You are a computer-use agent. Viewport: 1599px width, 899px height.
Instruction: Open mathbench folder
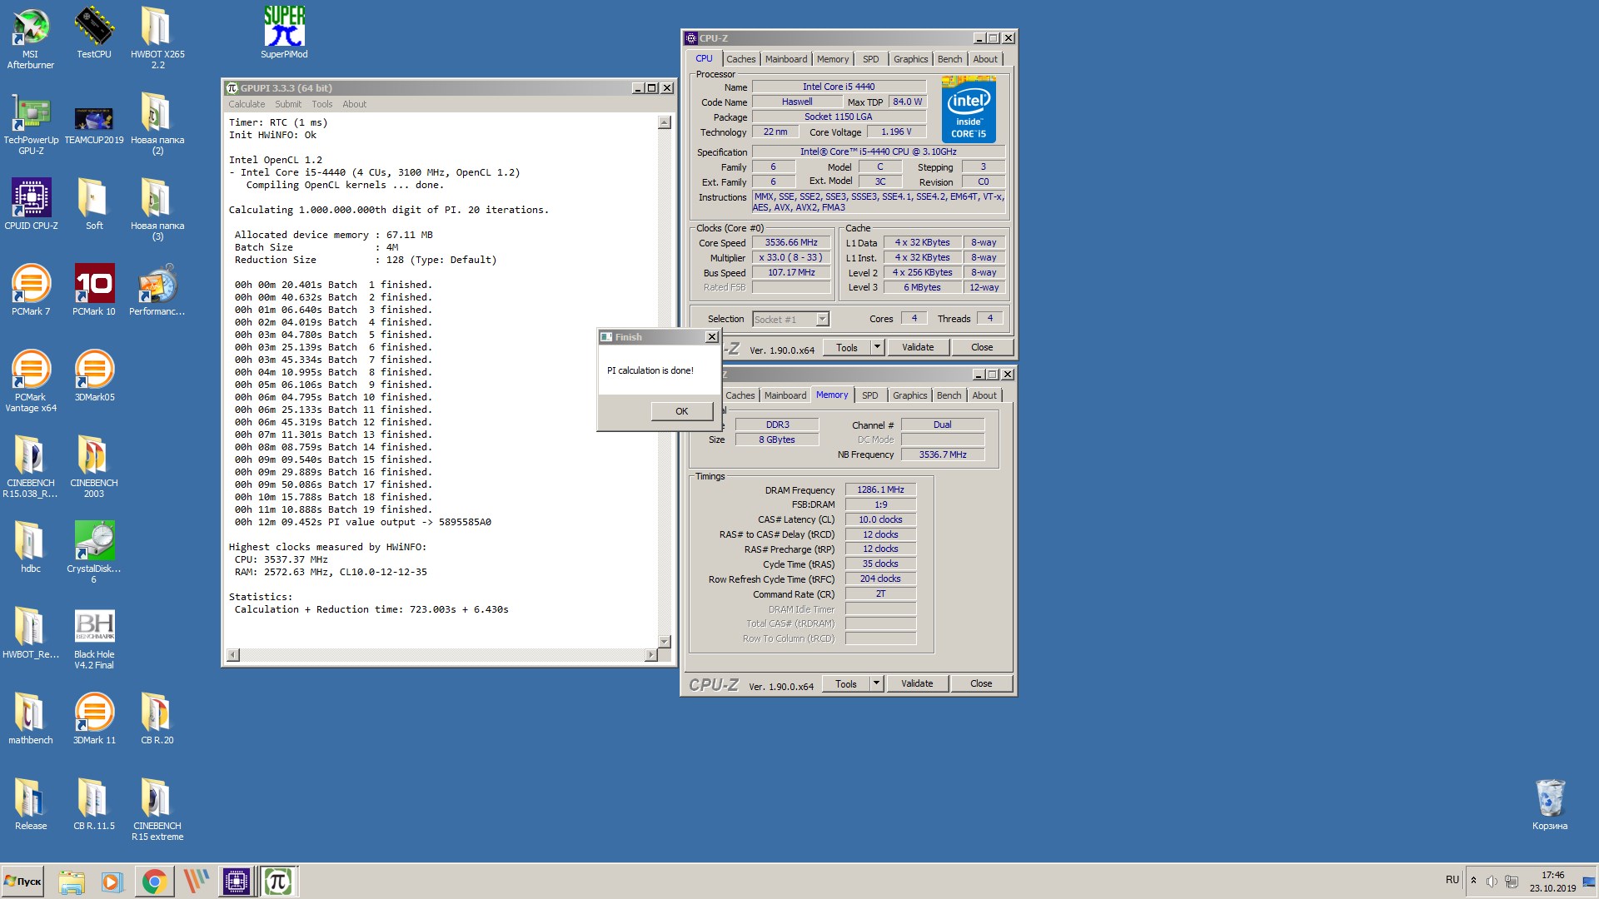point(31,718)
